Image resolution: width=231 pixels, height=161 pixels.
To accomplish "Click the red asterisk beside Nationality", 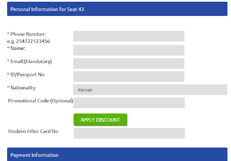I will tap(8, 88).
